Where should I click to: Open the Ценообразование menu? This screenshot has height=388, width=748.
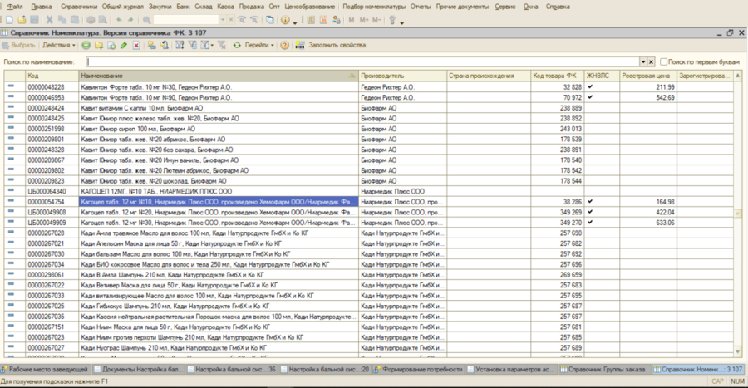[310, 7]
